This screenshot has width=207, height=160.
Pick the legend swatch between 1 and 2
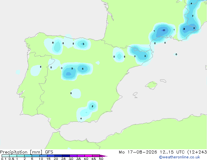(21, 156)
